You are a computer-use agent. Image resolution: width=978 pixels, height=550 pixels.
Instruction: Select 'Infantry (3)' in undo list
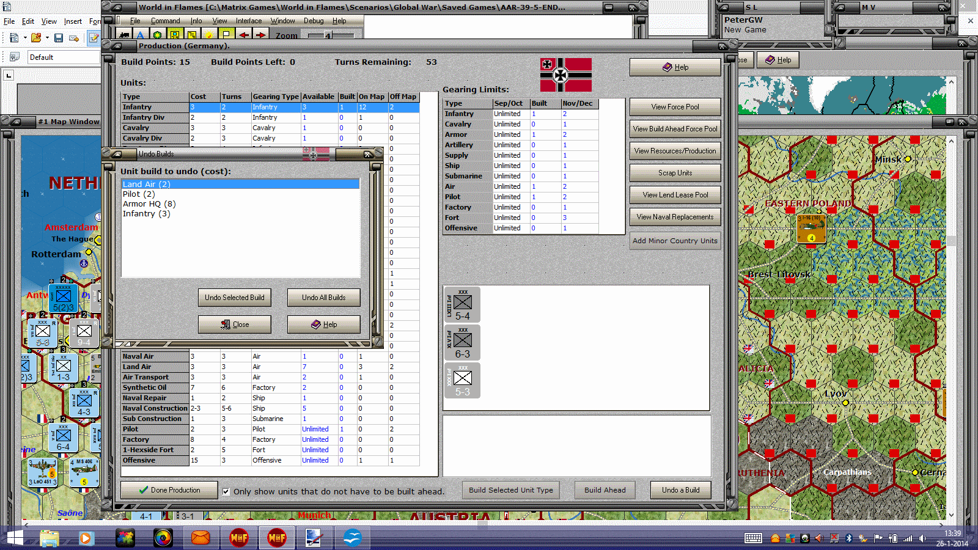(240, 213)
